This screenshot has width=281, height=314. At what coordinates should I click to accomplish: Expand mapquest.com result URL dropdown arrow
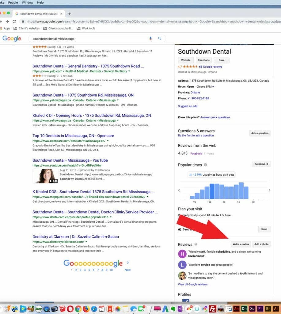[x=147, y=197]
